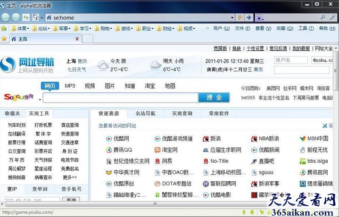The height and width of the screenshot is (217, 339).
Task: Click the rain cloud icon for tomorrow
Action: (156, 65)
